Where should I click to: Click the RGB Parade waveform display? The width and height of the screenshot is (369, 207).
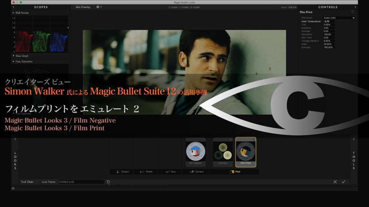click(42, 34)
